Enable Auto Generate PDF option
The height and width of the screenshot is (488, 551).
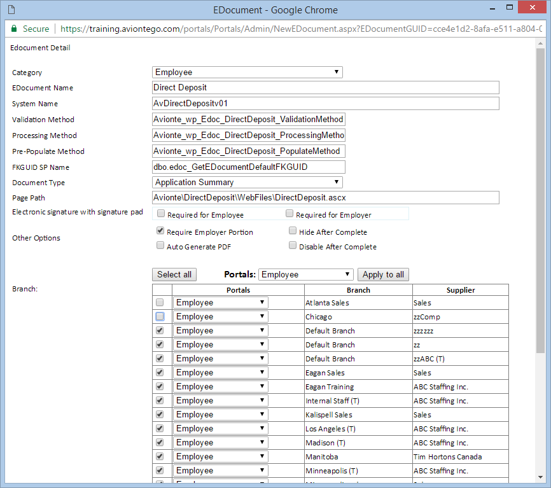[160, 245]
